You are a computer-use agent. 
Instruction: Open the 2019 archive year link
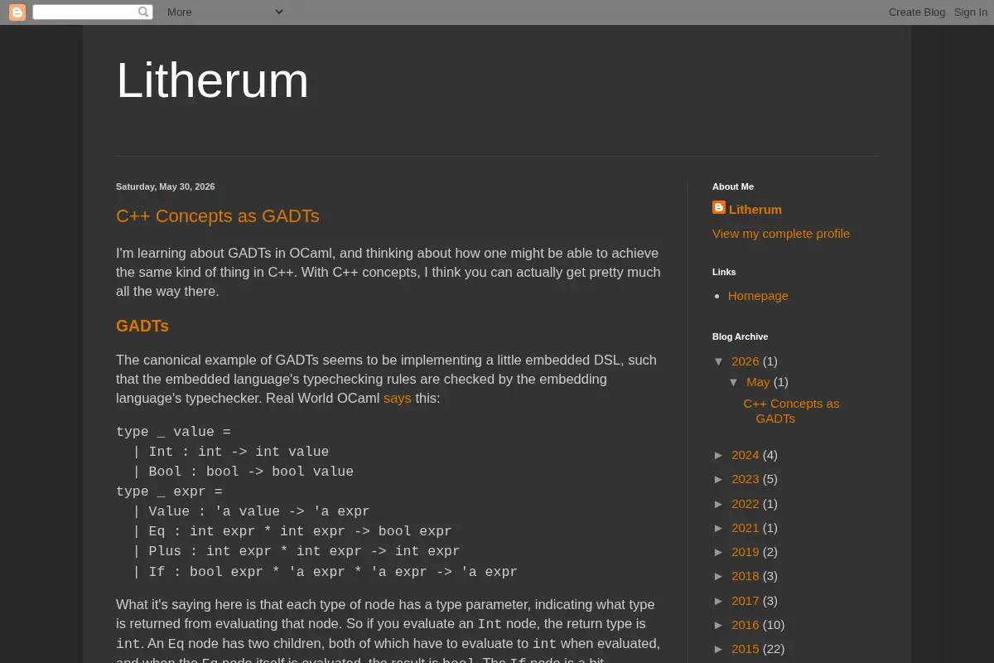pyautogui.click(x=745, y=552)
